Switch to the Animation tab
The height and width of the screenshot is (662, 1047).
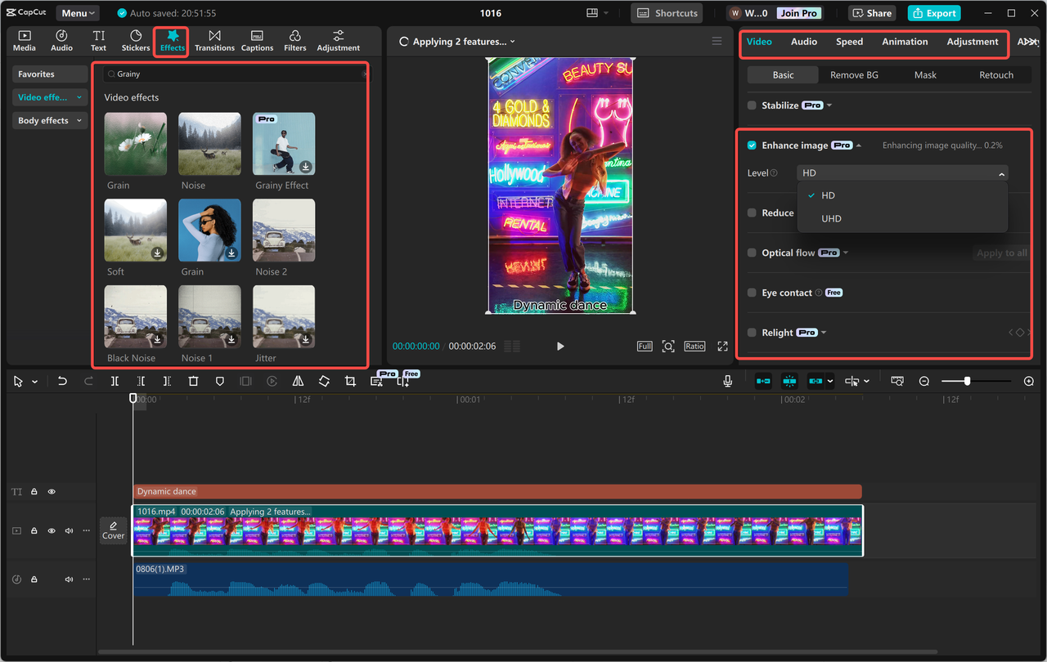[904, 42]
